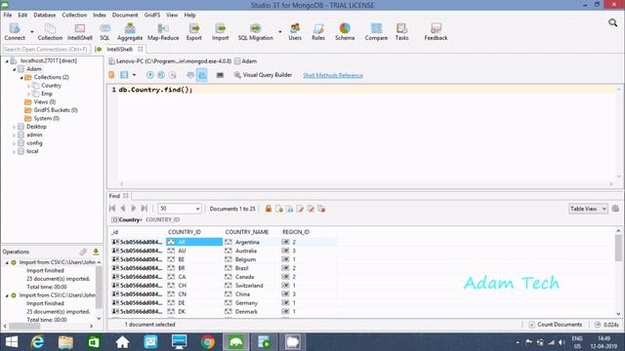Screen dimensions: 625x351
Task: Open the SQL Migration tool
Action: (x=256, y=32)
